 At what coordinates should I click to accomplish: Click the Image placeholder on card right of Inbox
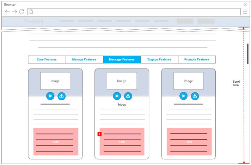click(x=188, y=81)
